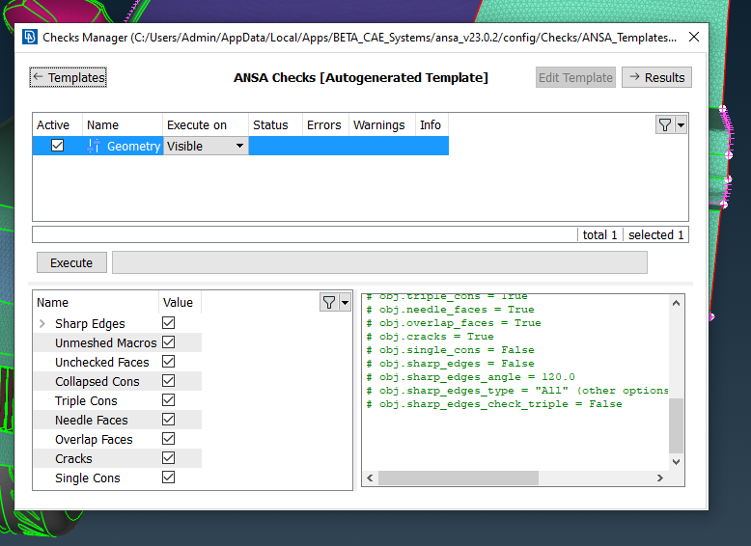751x546 pixels.
Task: Click the filter icon in the parameters panel
Action: point(329,303)
